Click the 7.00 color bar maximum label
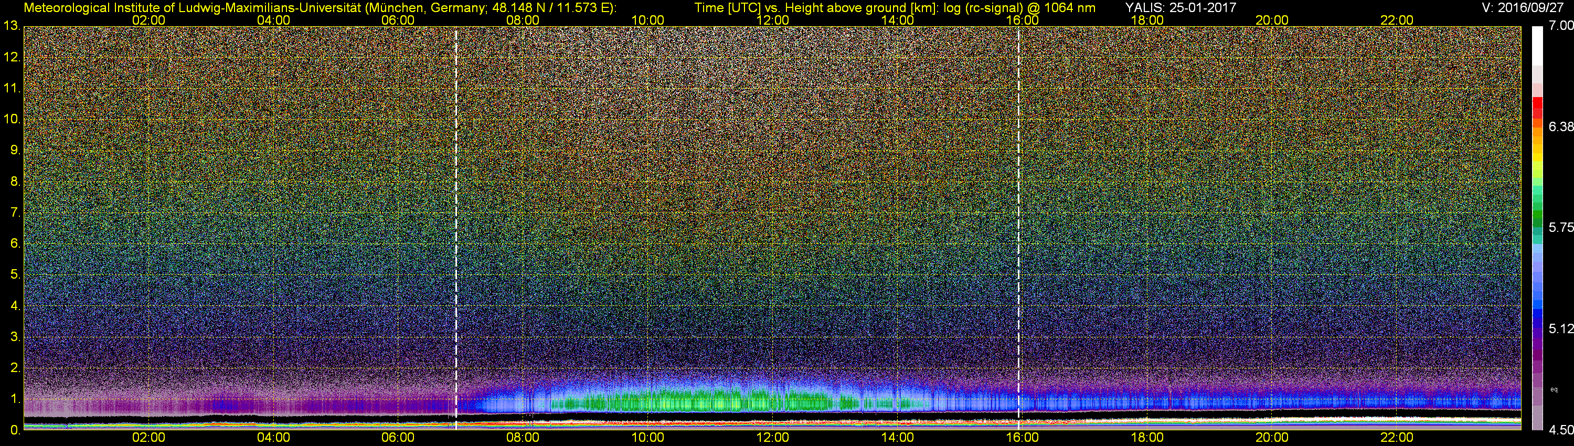The height and width of the screenshot is (446, 1574). coord(1560,26)
